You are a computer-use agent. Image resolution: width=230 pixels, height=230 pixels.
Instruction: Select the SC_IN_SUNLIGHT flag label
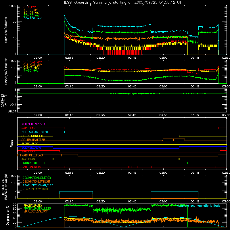pyautogui.click(x=33, y=136)
